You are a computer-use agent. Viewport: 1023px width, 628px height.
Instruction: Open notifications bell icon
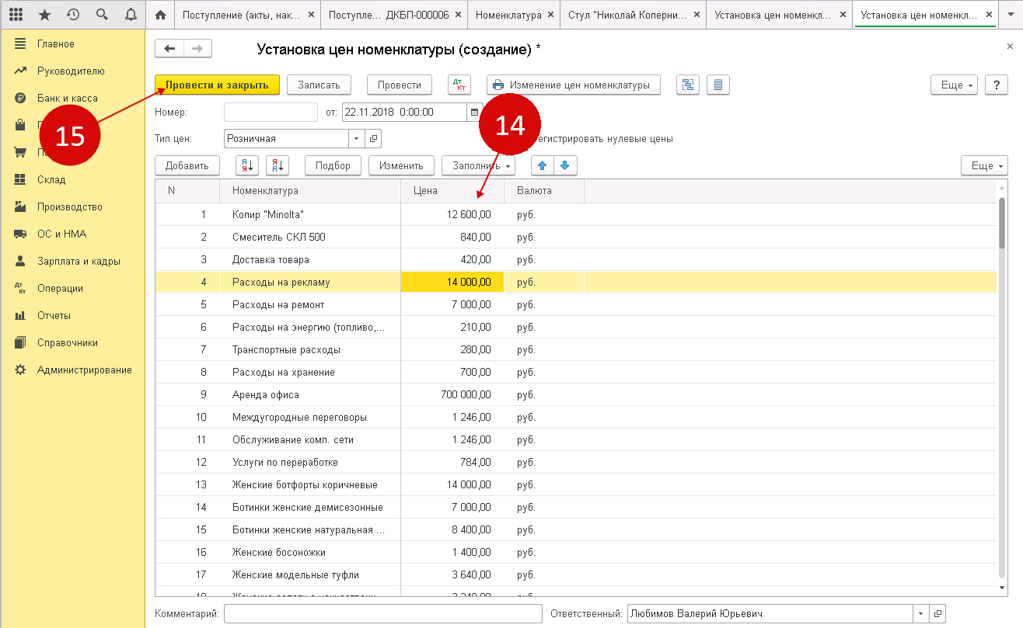click(131, 15)
